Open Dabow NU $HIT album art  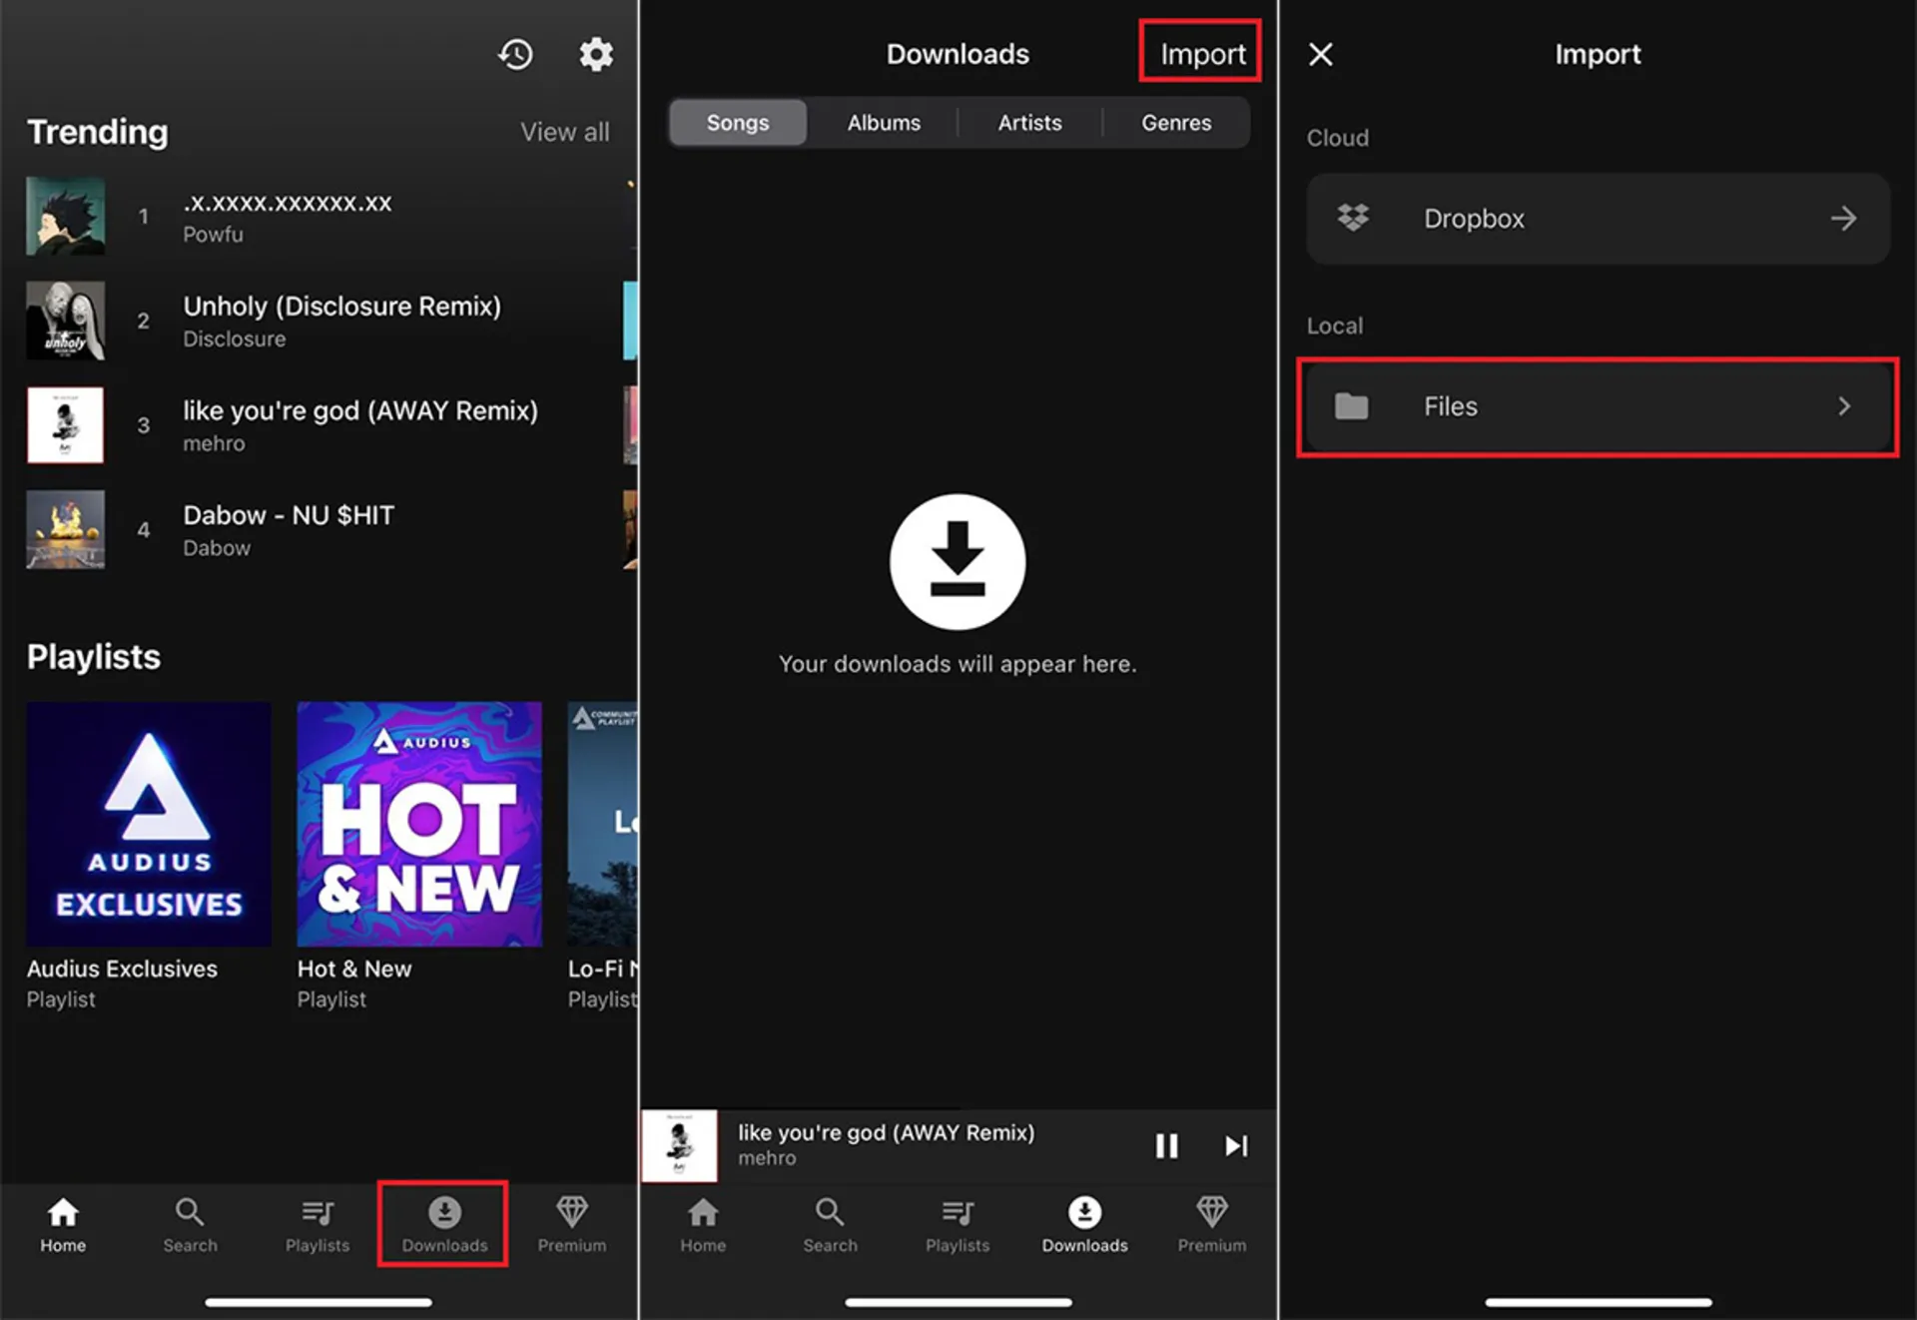(x=65, y=529)
